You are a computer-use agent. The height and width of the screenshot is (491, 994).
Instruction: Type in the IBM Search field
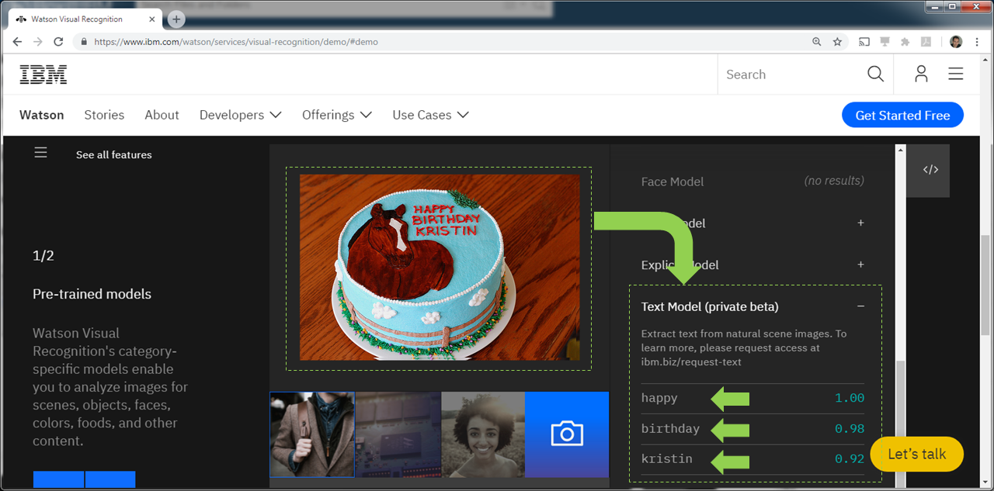click(788, 74)
